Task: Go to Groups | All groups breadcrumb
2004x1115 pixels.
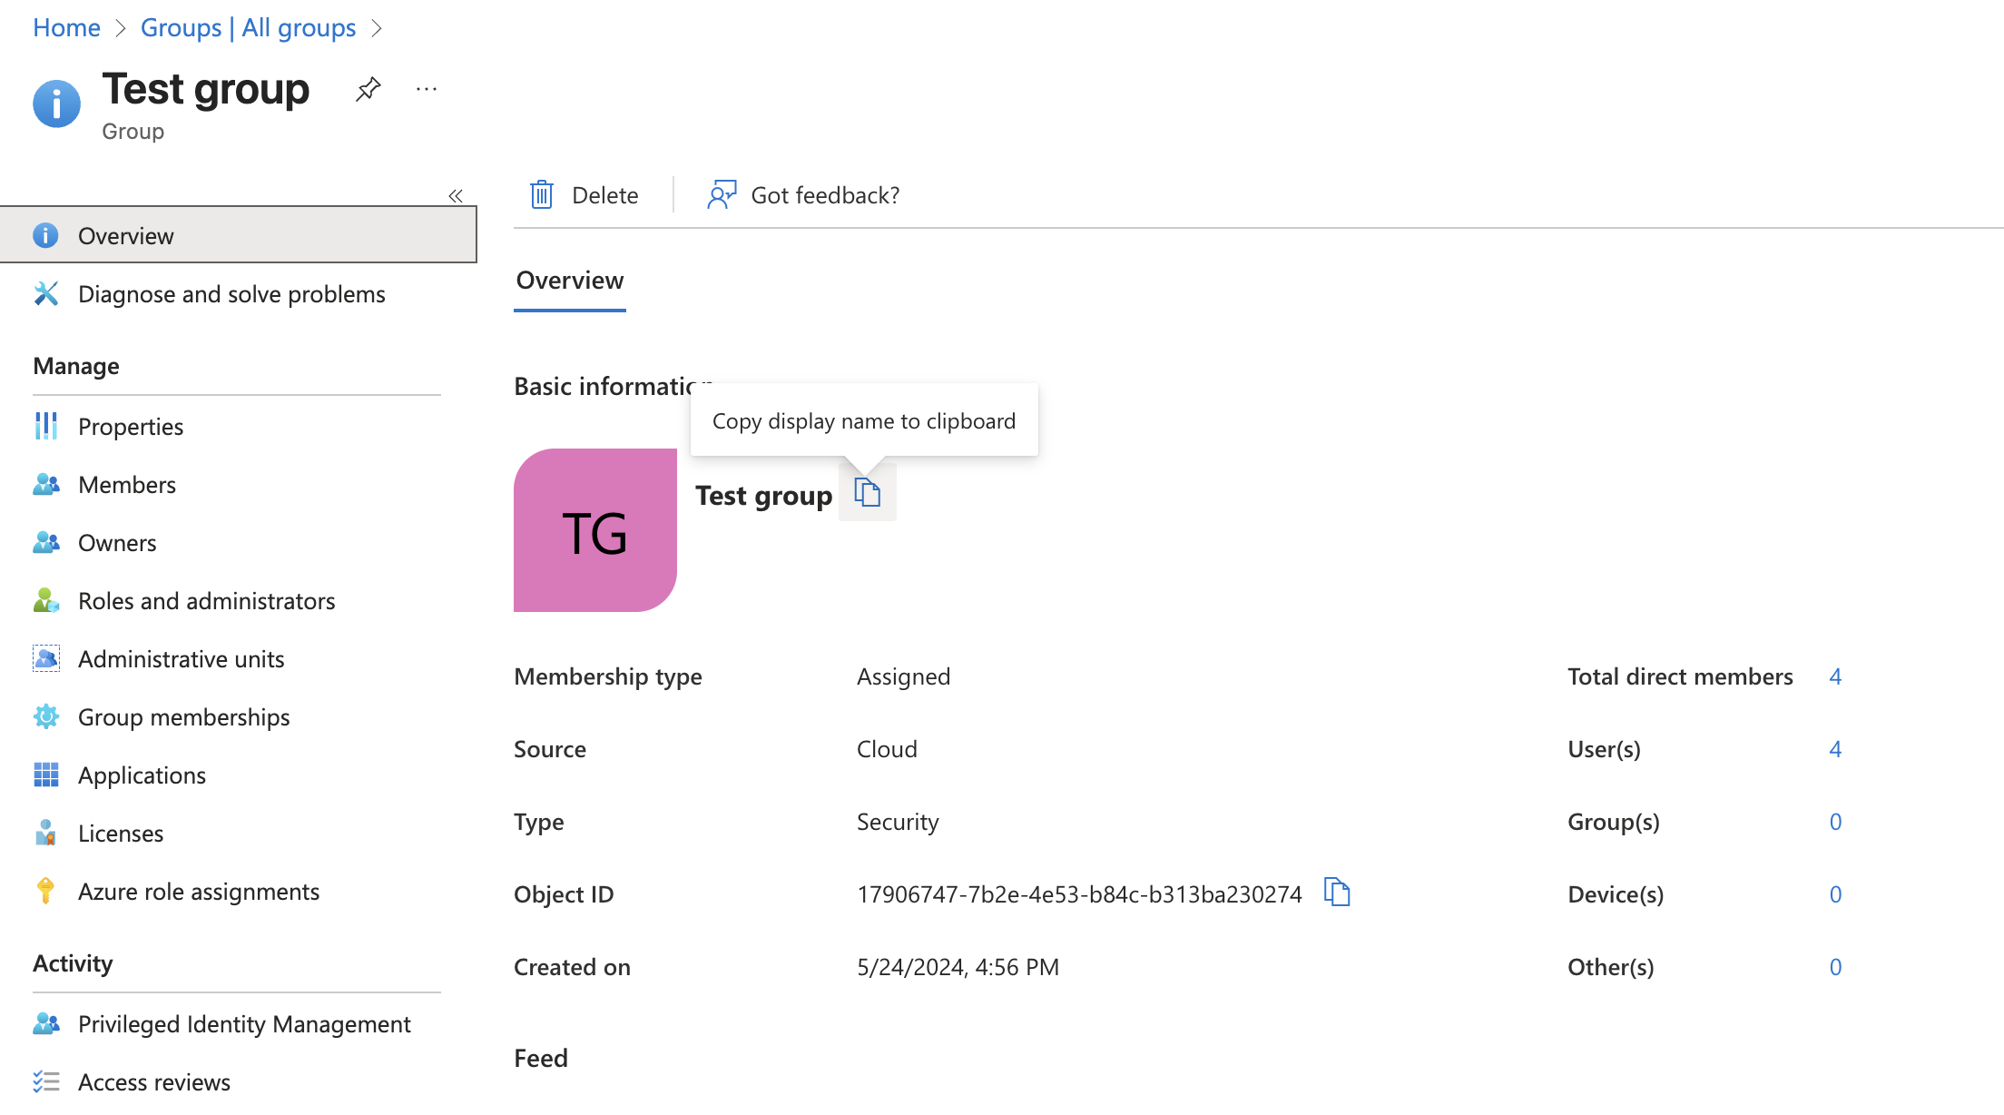Action: point(248,27)
